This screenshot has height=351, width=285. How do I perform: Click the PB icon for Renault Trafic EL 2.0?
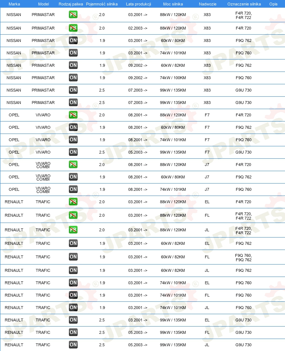click(x=73, y=202)
